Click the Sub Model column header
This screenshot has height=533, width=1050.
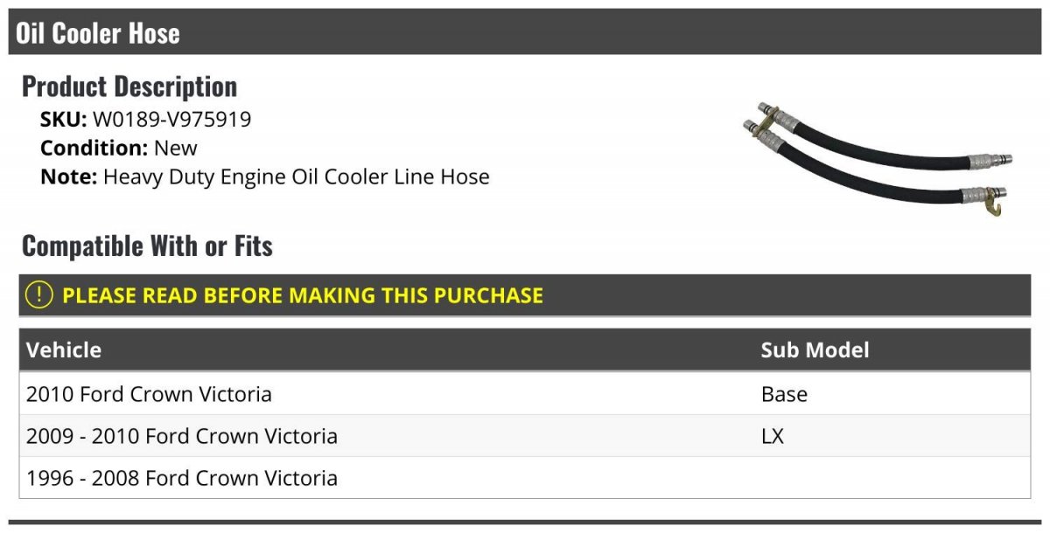pyautogui.click(x=815, y=350)
